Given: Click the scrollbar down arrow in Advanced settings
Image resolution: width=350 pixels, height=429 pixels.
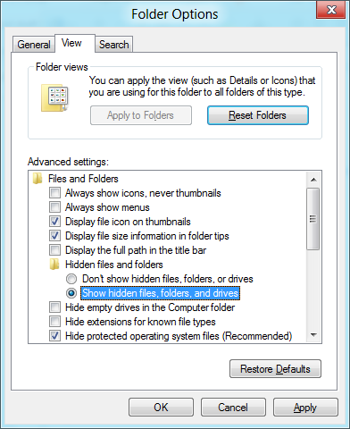Looking at the screenshot, I should click(313, 335).
